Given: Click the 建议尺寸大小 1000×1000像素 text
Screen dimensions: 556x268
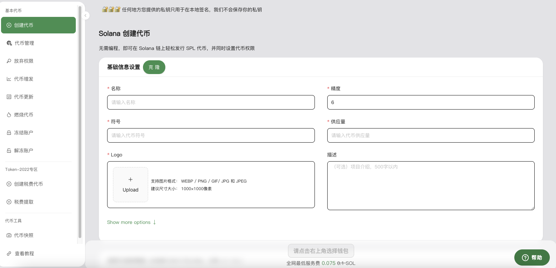Looking at the screenshot, I should [x=181, y=189].
